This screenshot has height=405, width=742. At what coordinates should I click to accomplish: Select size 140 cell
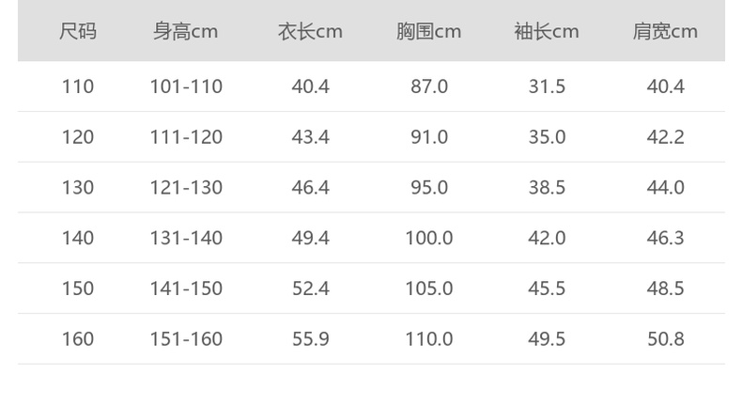coord(78,239)
